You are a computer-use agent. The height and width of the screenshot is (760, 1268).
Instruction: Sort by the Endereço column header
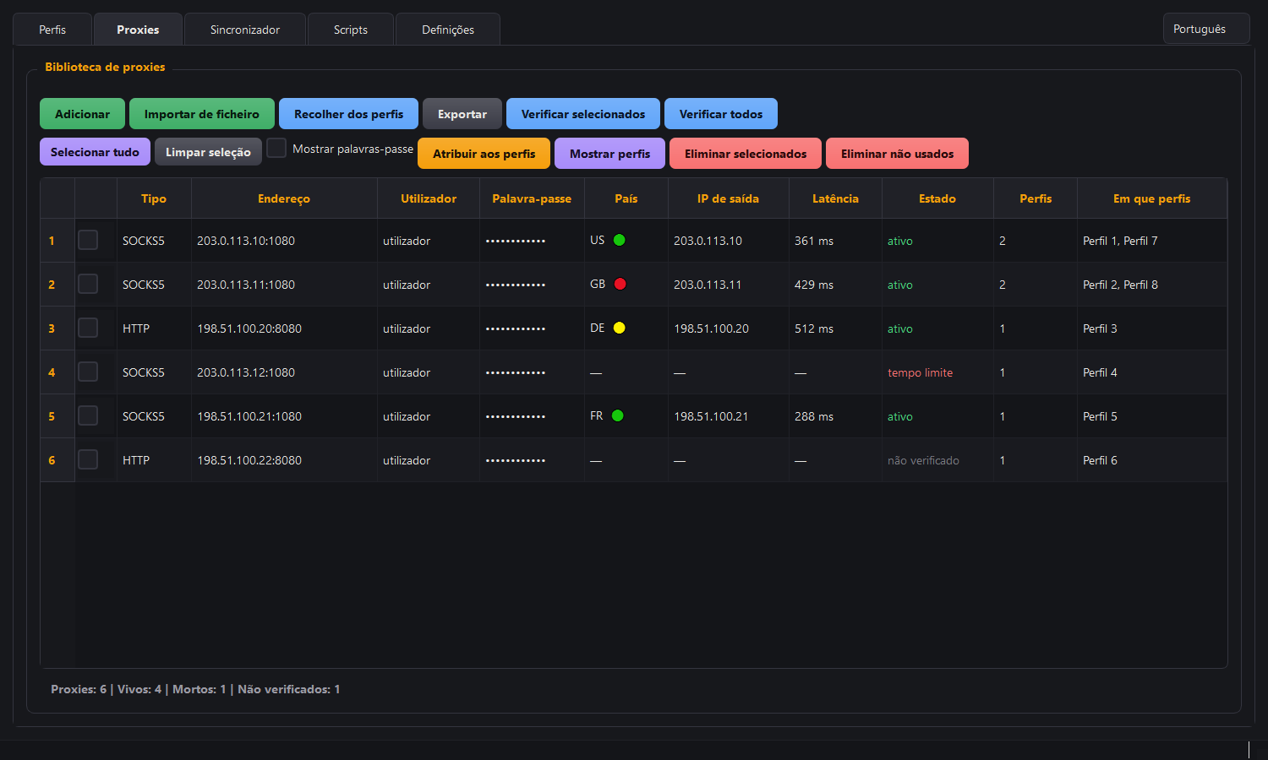point(284,198)
